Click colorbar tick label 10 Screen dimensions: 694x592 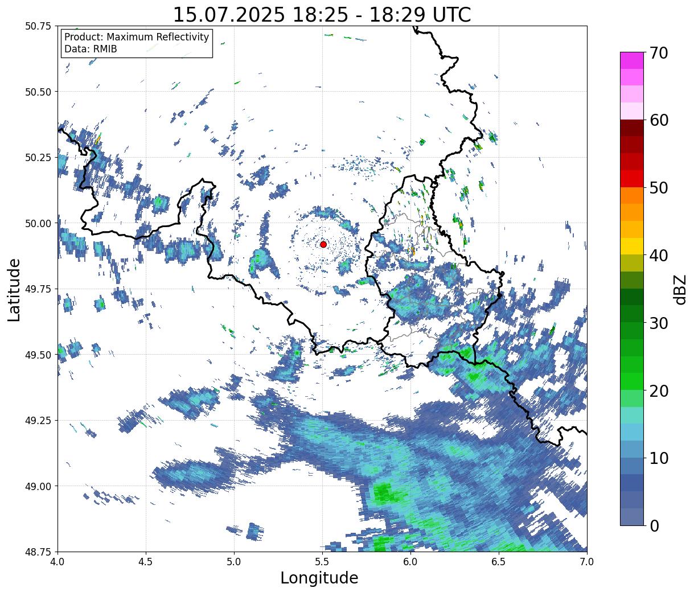(659, 458)
